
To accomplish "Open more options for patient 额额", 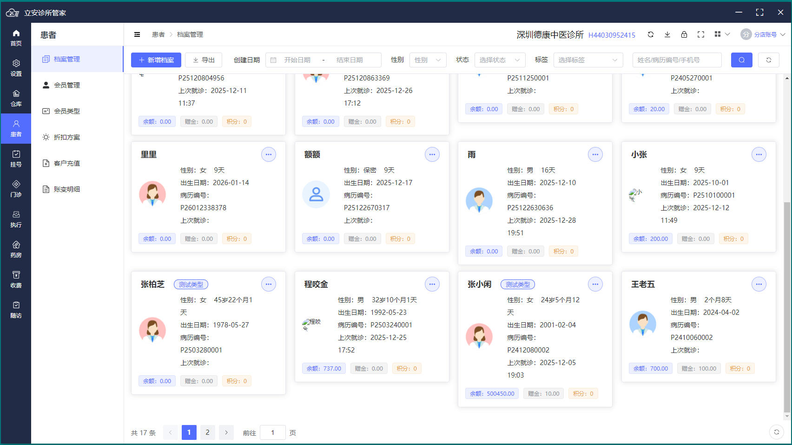I will tap(432, 154).
